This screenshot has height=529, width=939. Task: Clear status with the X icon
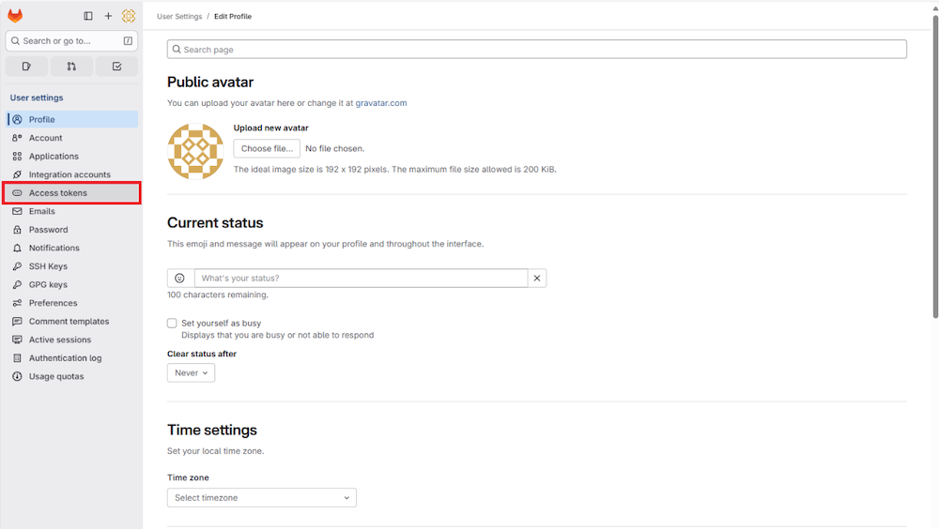[x=537, y=279]
